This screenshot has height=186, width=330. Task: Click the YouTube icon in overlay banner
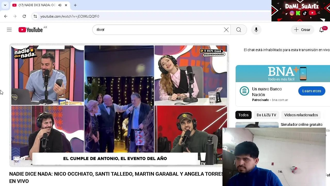pos(312,13)
